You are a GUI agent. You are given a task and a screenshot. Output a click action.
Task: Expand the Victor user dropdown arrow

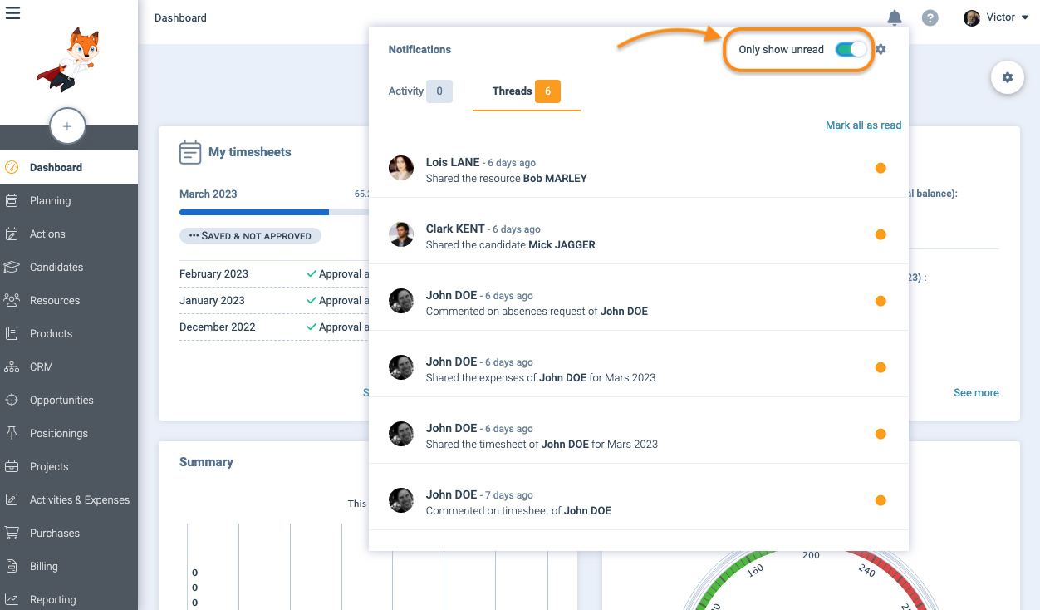[x=1025, y=17]
